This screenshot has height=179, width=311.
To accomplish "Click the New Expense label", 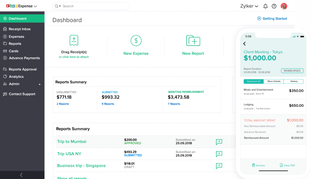I will [x=136, y=53].
